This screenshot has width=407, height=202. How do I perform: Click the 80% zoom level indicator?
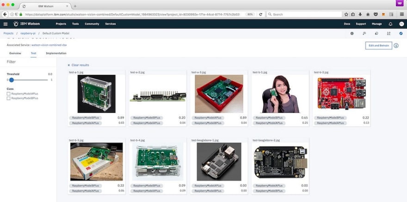(250, 14)
